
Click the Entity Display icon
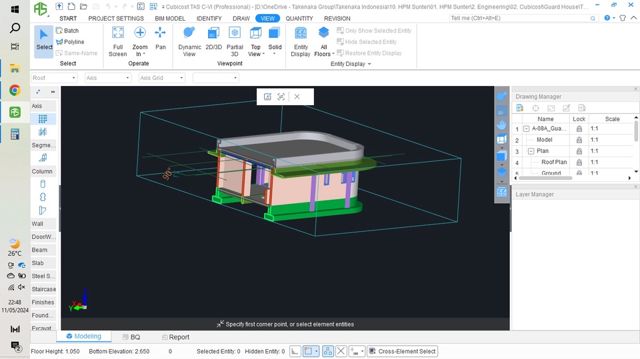[x=301, y=33]
